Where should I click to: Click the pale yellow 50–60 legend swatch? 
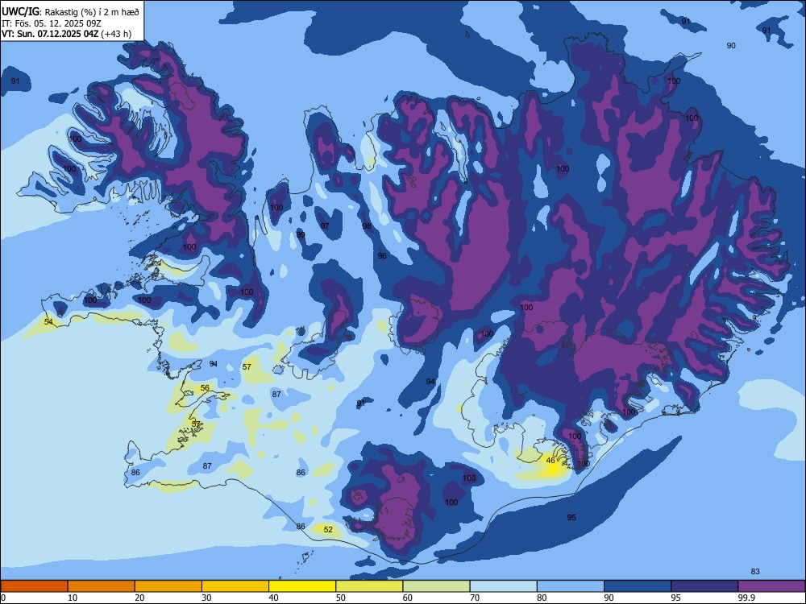tap(369, 586)
